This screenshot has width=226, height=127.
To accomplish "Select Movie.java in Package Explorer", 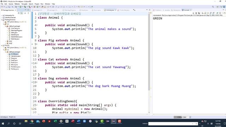I will point(14,65).
